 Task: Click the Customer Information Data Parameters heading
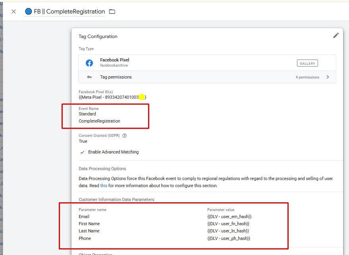click(116, 199)
